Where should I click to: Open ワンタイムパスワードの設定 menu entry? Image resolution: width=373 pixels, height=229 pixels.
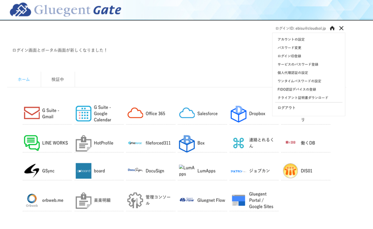point(299,81)
